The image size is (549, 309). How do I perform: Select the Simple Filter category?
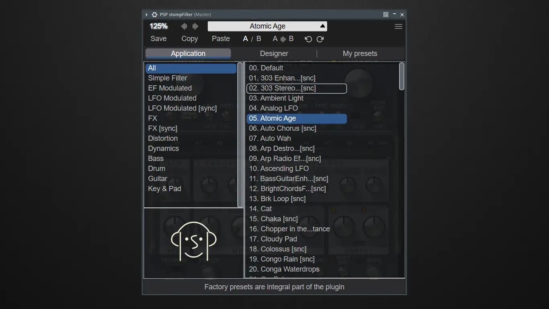(191, 78)
